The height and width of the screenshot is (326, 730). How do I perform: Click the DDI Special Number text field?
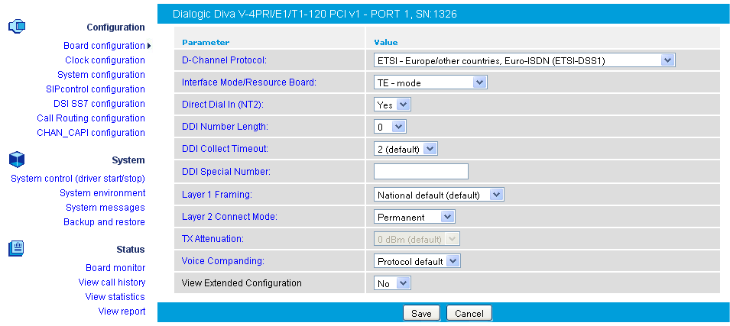point(421,171)
